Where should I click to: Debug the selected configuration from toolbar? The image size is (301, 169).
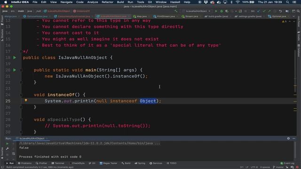click(x=222, y=11)
